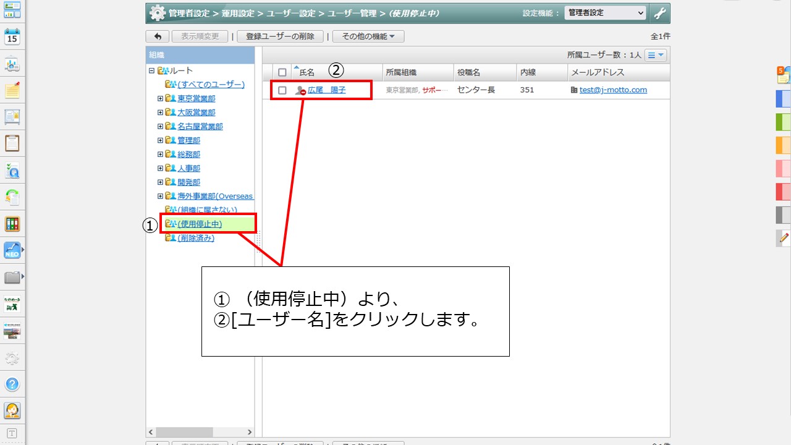The image size is (791, 445).
Task: Click the blue question mark help icon
Action: pos(12,383)
